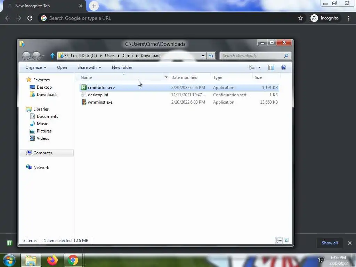Launch Firefox from the taskbar
356x267 pixels.
52,260
